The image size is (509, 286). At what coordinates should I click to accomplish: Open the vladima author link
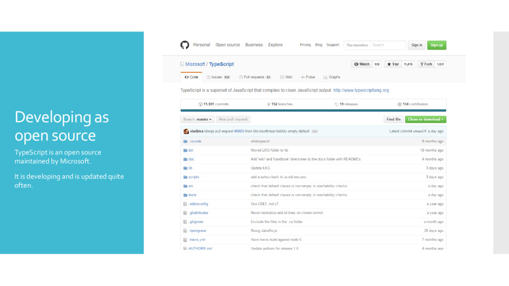pyautogui.click(x=196, y=131)
